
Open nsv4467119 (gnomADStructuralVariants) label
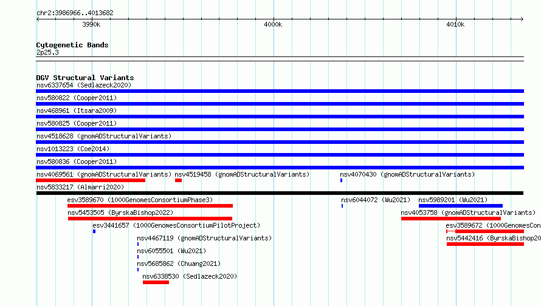point(204,238)
